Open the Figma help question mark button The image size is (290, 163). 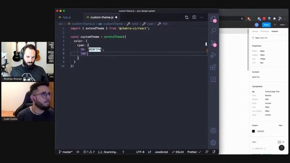(x=281, y=148)
